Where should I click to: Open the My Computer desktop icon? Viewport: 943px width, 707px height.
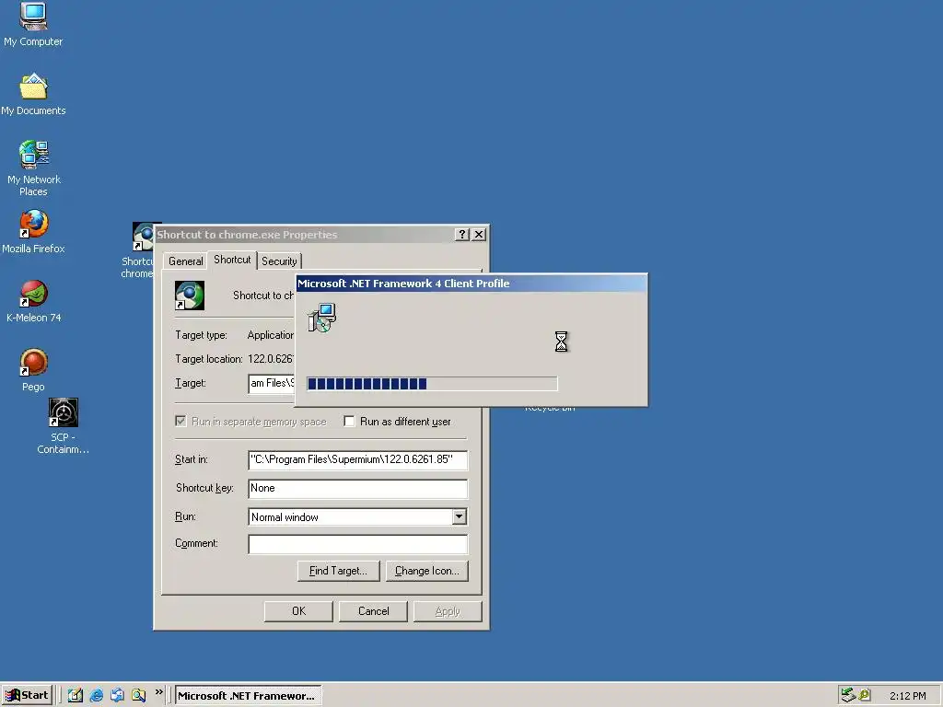point(33,24)
